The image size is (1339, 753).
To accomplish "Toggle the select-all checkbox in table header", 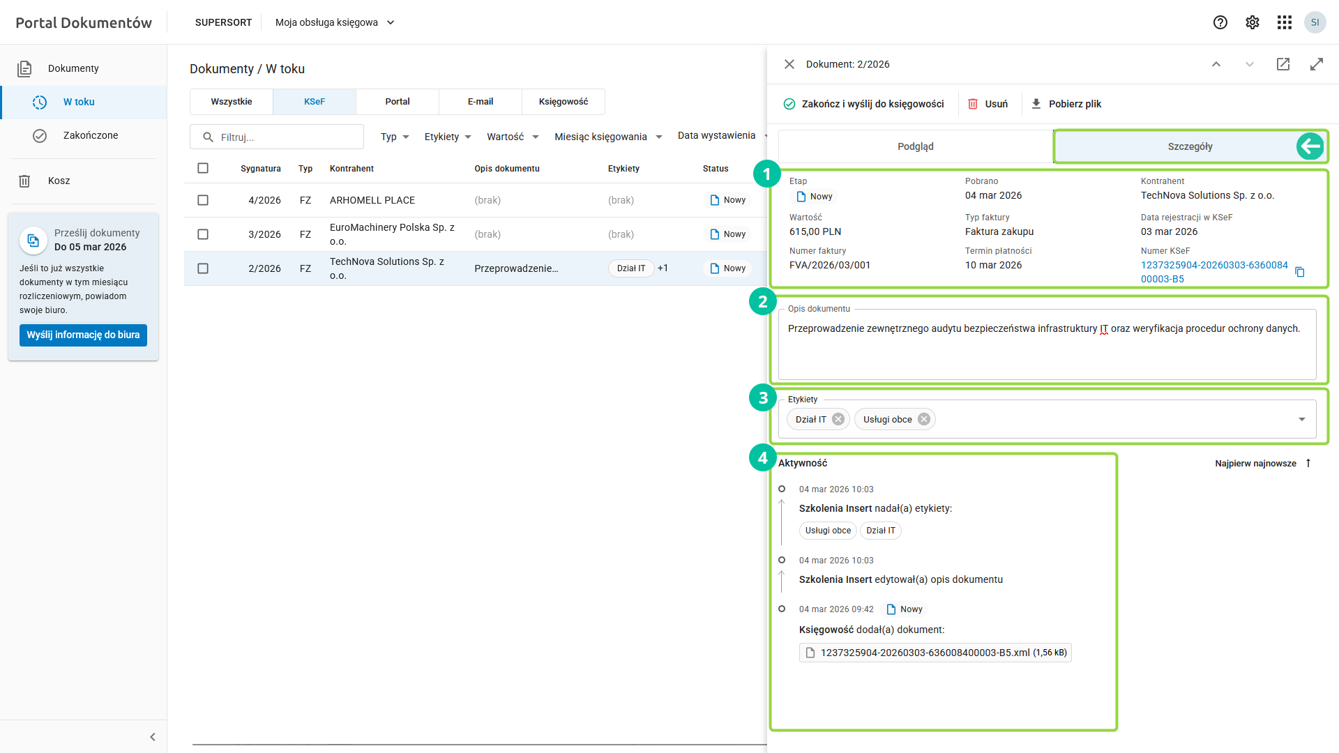I will pos(203,168).
